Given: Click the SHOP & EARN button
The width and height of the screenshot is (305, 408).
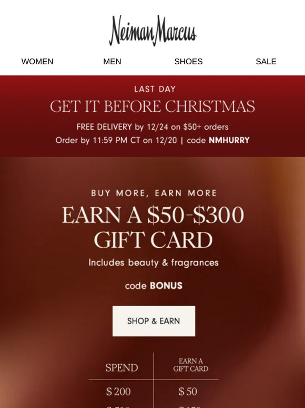Looking at the screenshot, I should pos(154,321).
